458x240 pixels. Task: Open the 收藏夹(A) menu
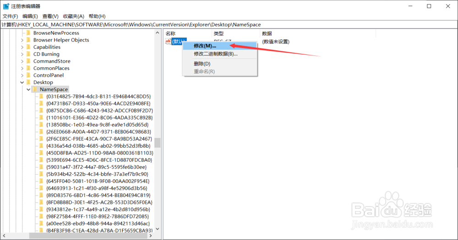point(74,16)
